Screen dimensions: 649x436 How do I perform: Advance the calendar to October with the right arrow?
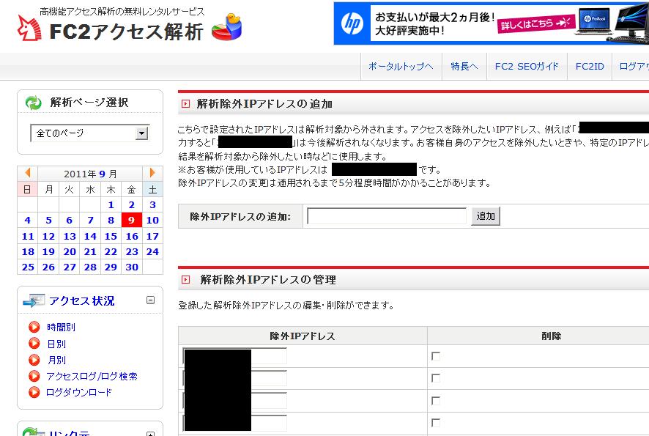click(x=152, y=173)
